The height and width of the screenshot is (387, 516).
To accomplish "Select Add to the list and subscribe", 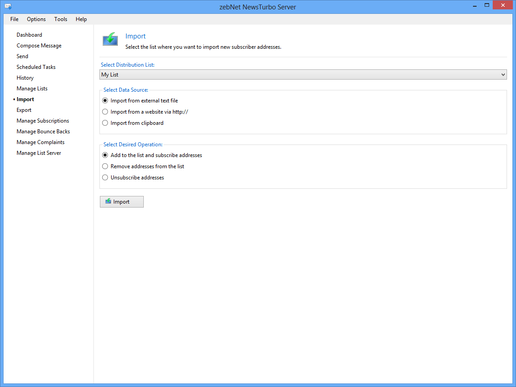I will coord(105,155).
